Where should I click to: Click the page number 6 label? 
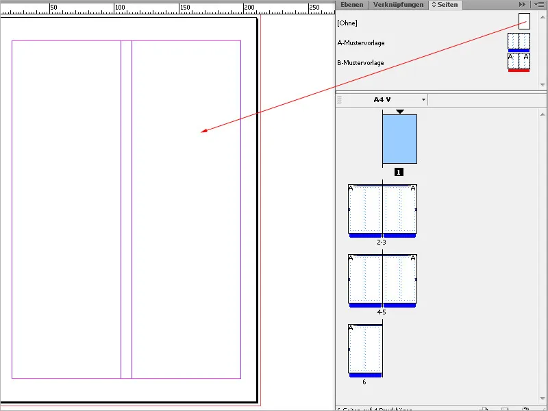click(364, 382)
